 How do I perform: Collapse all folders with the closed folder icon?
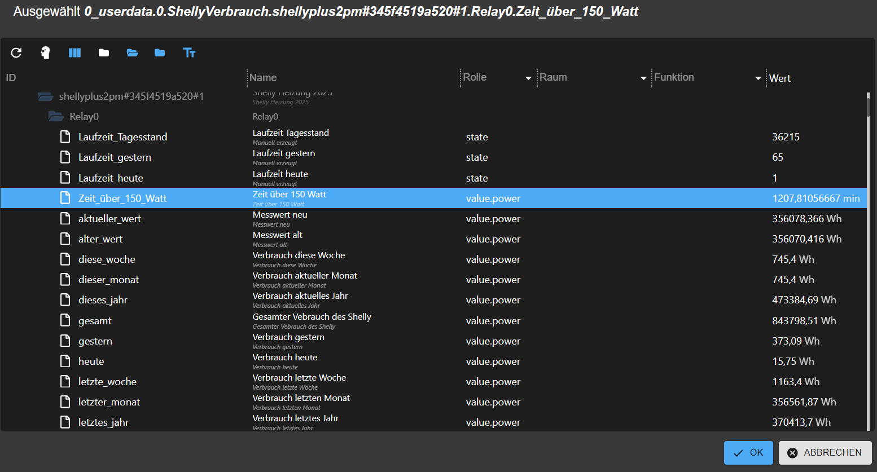pyautogui.click(x=104, y=52)
